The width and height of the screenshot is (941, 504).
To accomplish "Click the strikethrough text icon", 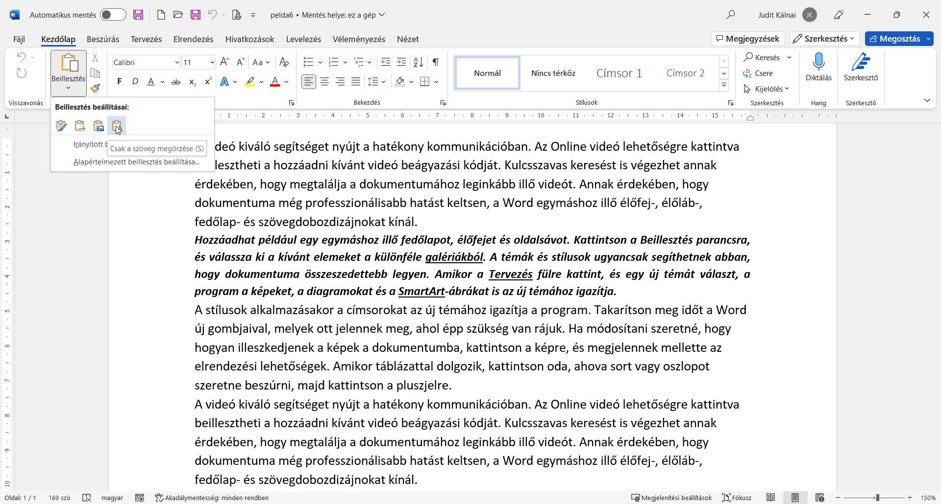I will pos(176,82).
